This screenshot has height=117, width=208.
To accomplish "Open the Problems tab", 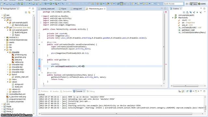I will [x=43, y=91].
